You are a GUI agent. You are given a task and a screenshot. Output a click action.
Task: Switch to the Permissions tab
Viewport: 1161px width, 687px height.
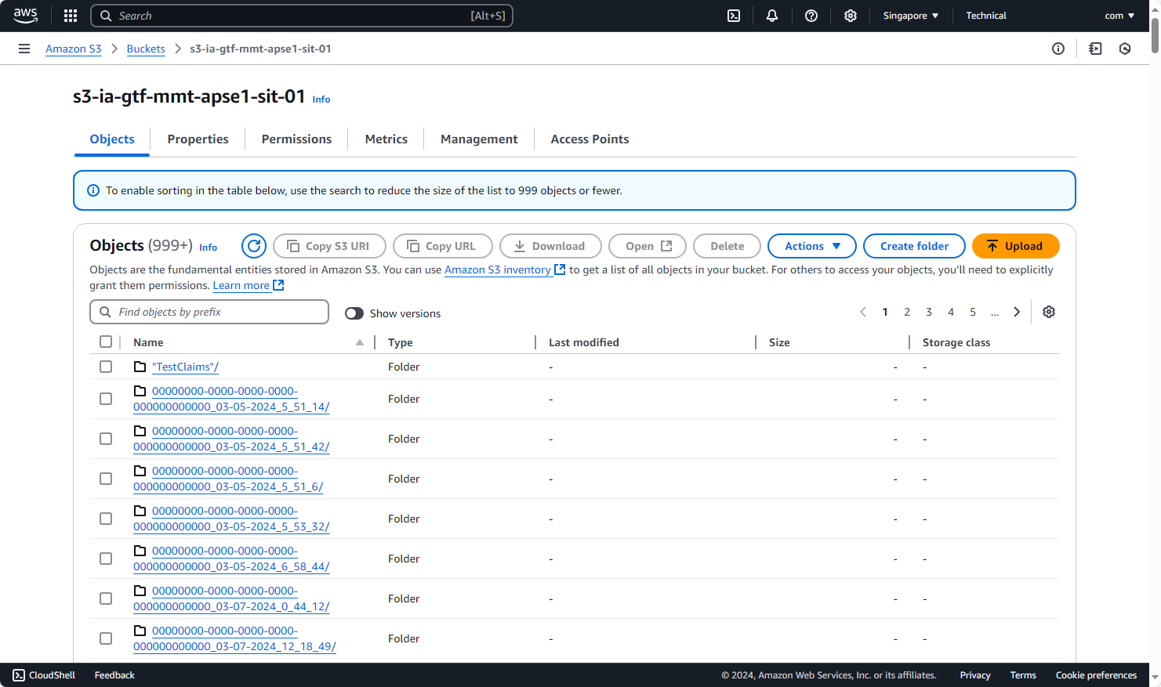(x=296, y=139)
